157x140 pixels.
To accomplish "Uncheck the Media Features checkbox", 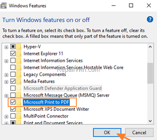I will (13, 81).
